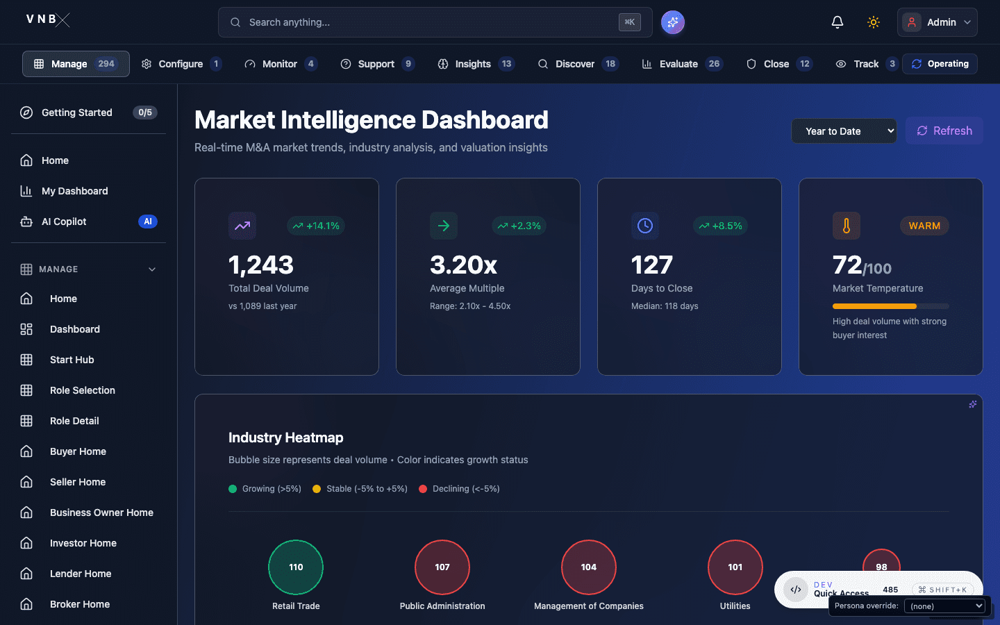
Task: Toggle the Operating mode control
Action: [x=940, y=63]
